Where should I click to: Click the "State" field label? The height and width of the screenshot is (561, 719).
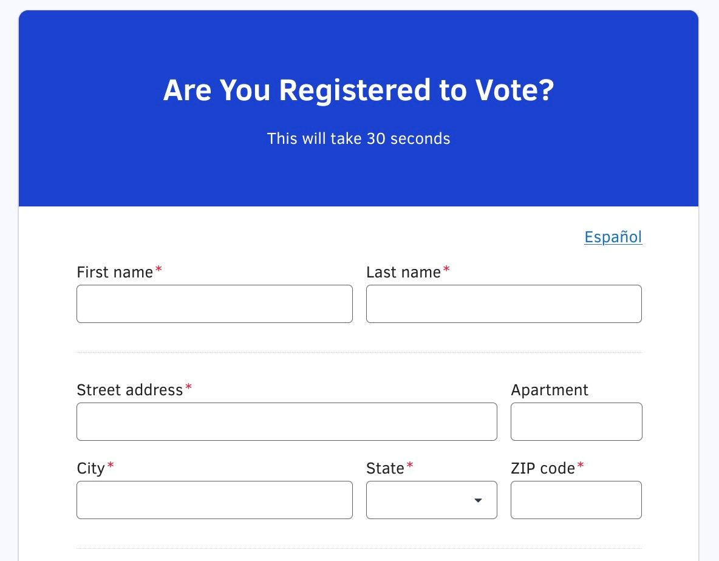(x=385, y=469)
